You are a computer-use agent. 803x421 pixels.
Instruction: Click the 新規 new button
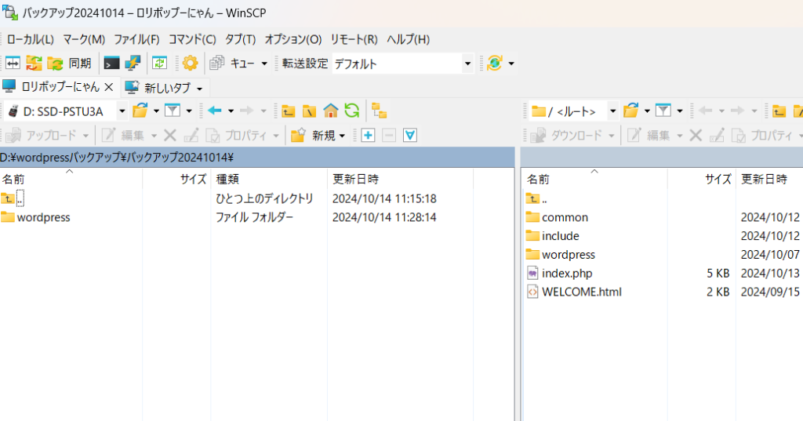(312, 135)
